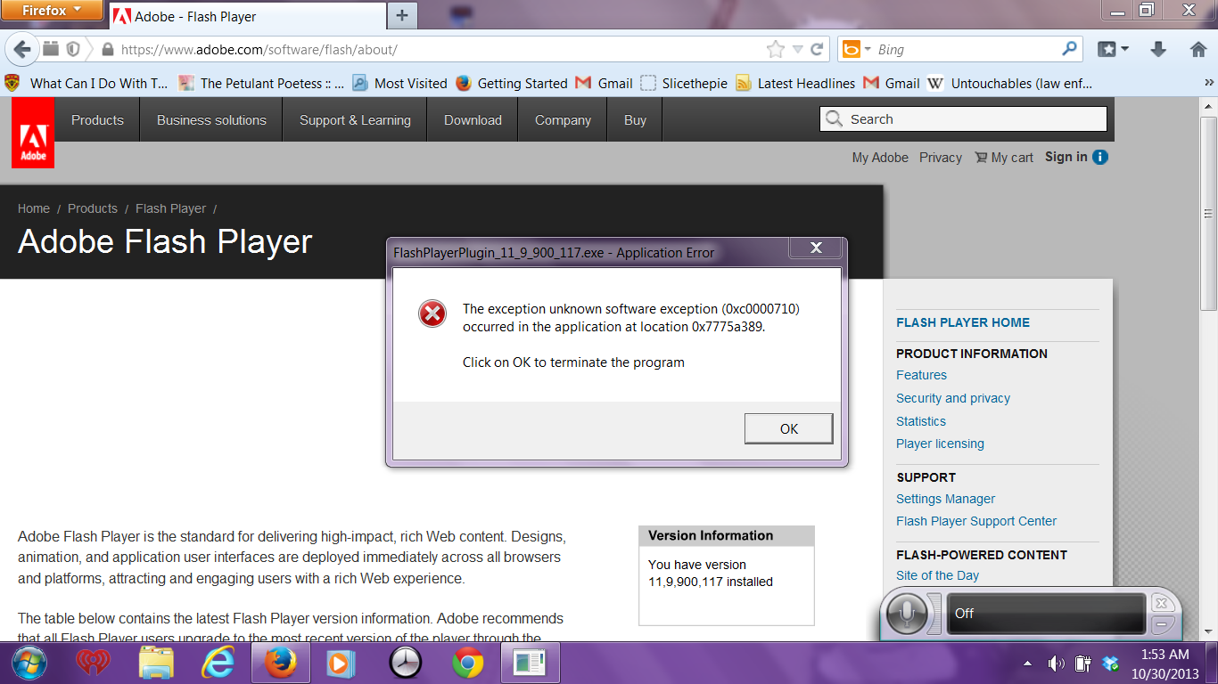Open My cart link
Screen dimensions: 1218x684
click(x=1004, y=158)
